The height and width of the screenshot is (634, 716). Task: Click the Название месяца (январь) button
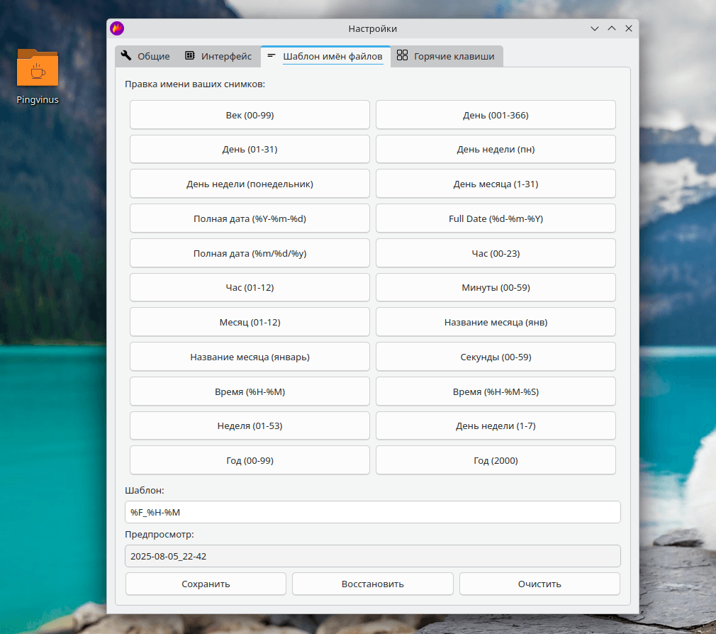250,357
